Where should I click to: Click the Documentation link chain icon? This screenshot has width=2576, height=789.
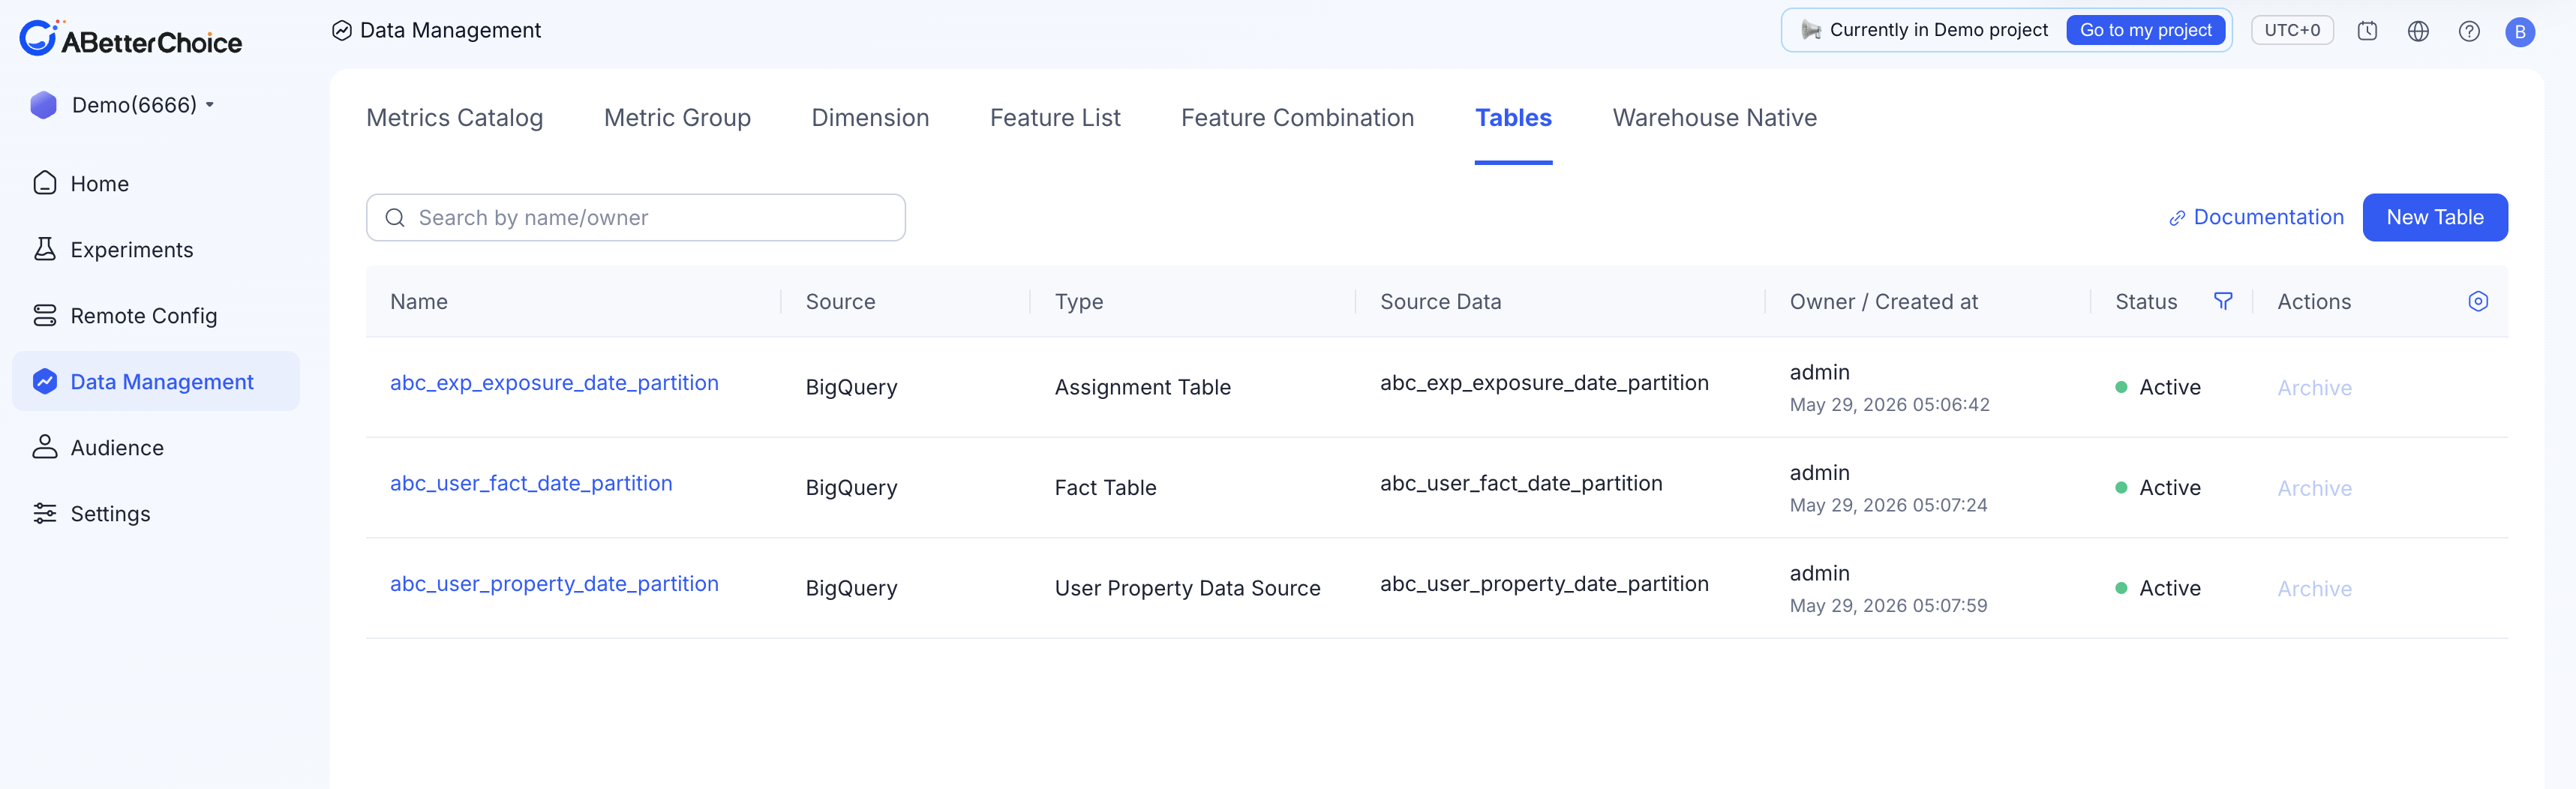[2176, 219]
